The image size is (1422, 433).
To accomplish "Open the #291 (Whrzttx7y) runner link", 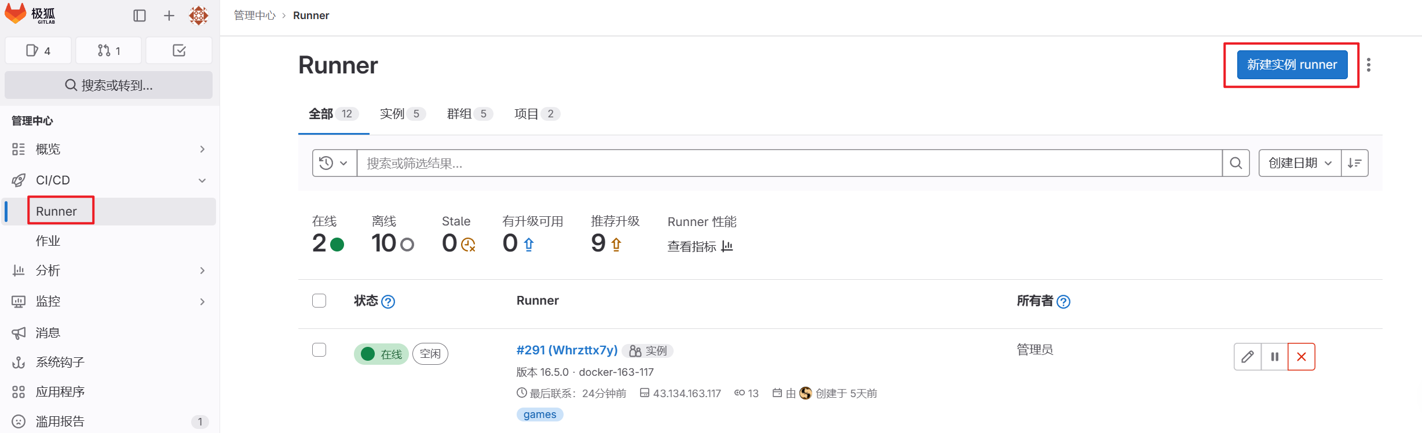I will 566,350.
